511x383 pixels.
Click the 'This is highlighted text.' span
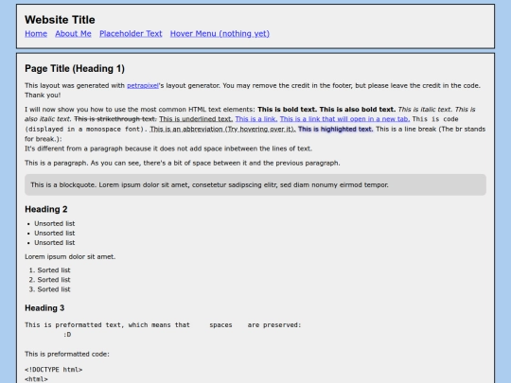pos(336,129)
